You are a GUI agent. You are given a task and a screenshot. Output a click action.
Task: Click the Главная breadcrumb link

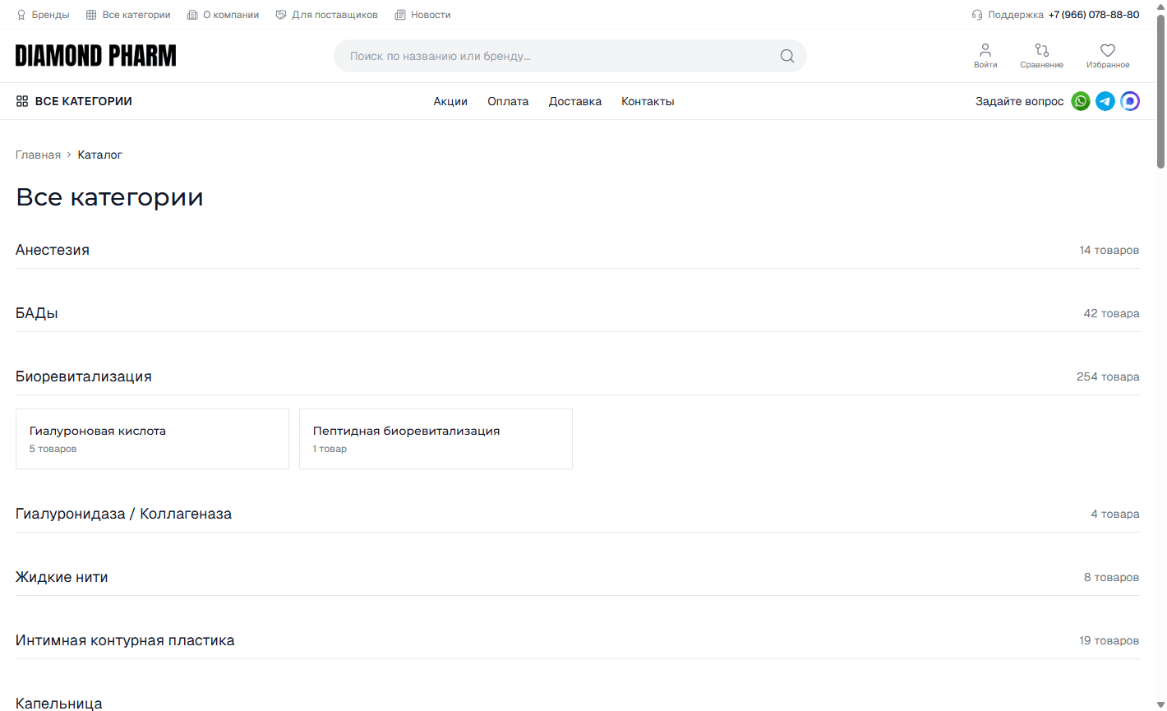pyautogui.click(x=38, y=155)
